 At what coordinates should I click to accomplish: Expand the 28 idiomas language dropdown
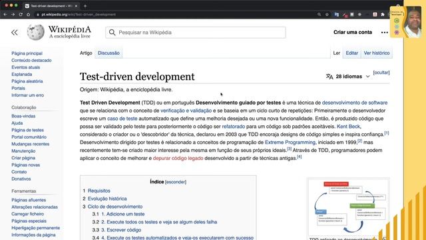point(367,77)
